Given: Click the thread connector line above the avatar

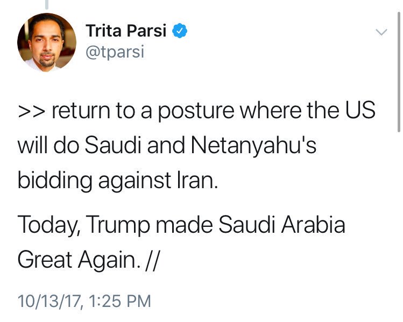Looking at the screenshot, I should 47,4.
